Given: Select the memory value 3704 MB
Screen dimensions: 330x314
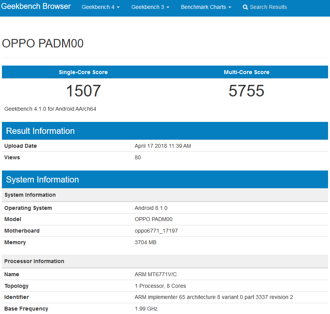Looking at the screenshot, I should tap(146, 243).
